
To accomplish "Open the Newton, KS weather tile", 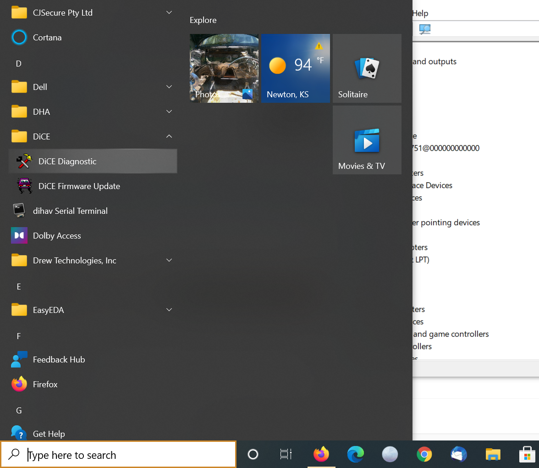I will point(296,68).
